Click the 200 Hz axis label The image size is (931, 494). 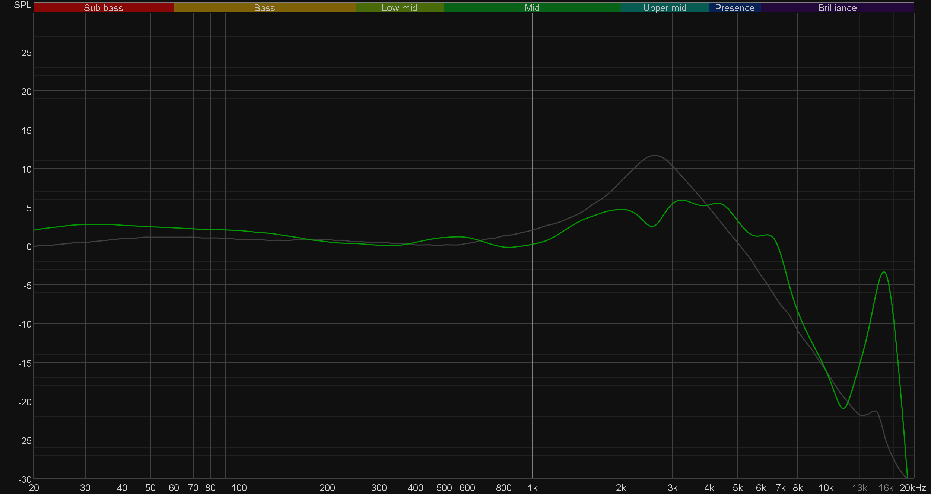tap(327, 488)
